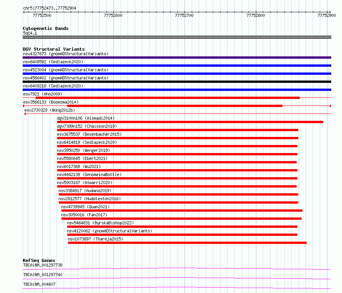Image resolution: width=342 pixels, height=293 pixels.
Task: Open nsv6408582 (Sedlazeck2020) variant label
Action: tap(53, 62)
